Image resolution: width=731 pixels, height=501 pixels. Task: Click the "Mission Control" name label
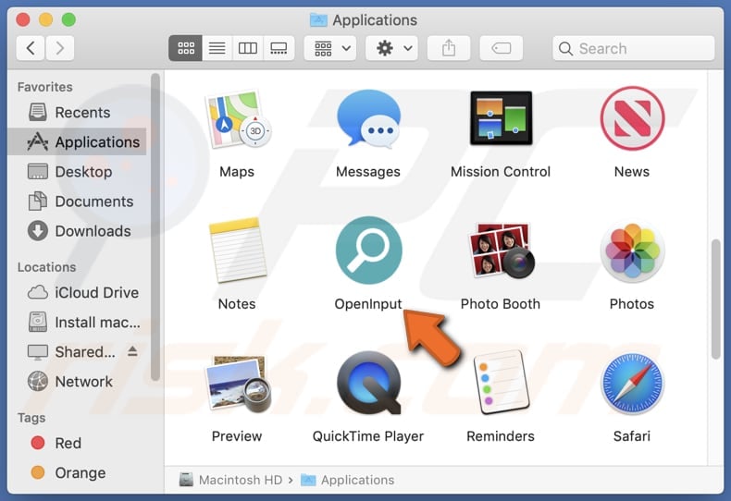[x=501, y=172]
